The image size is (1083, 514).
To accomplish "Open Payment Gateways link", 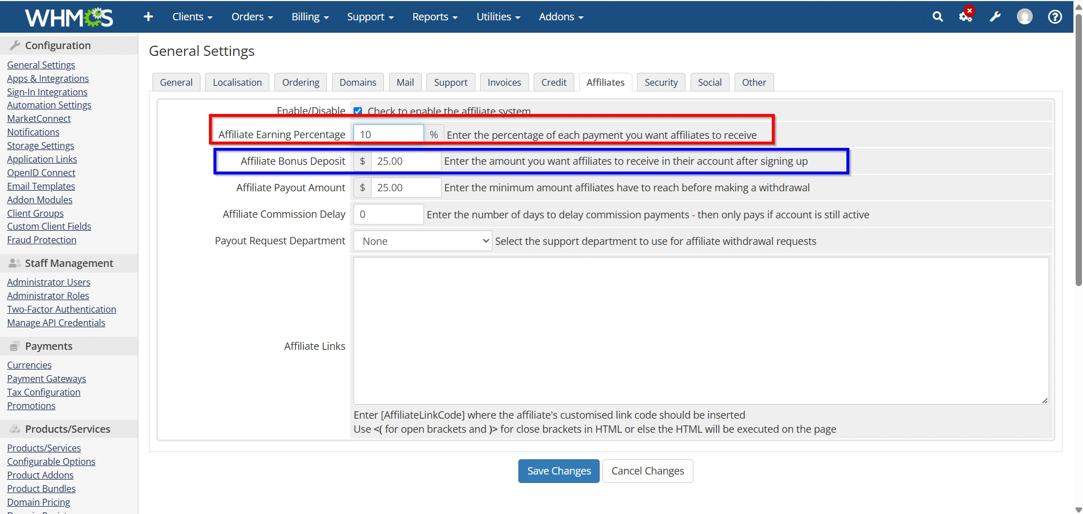I will [47, 379].
